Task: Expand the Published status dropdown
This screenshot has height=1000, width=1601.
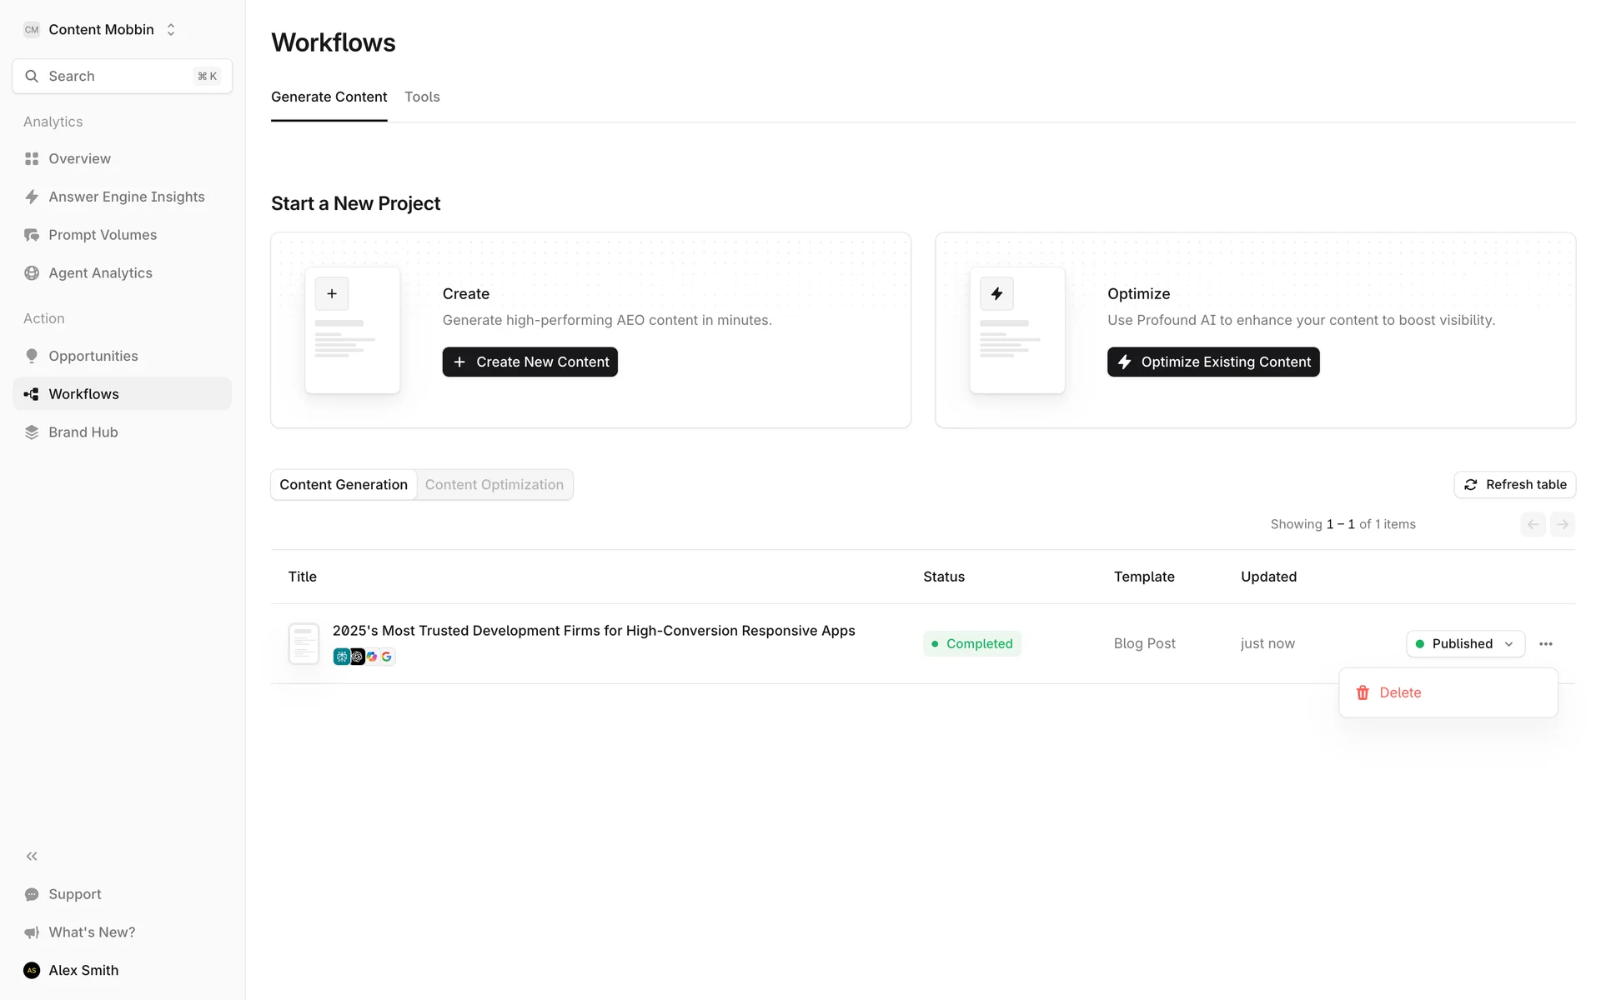Action: click(1464, 643)
